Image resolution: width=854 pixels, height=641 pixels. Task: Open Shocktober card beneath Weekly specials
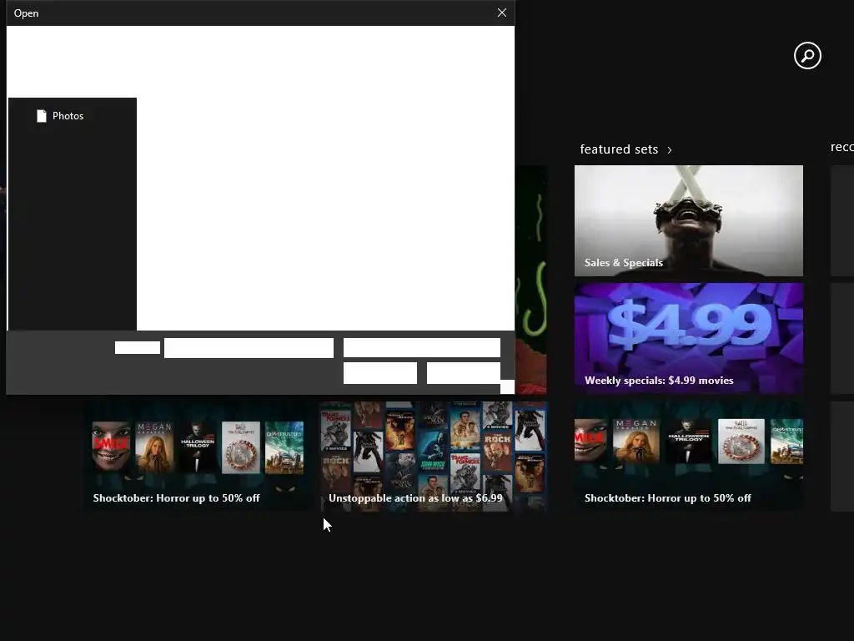(688, 457)
